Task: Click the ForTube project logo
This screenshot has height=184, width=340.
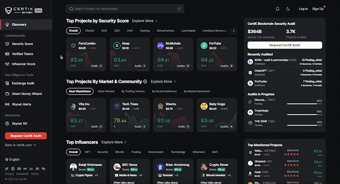Action: tap(204, 46)
